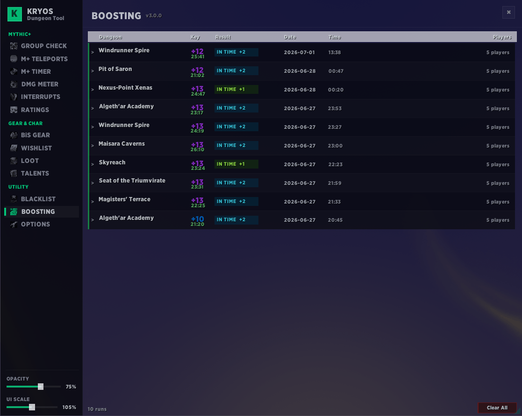Image resolution: width=522 pixels, height=416 pixels.
Task: Click the Clear All button
Action: (x=497, y=408)
